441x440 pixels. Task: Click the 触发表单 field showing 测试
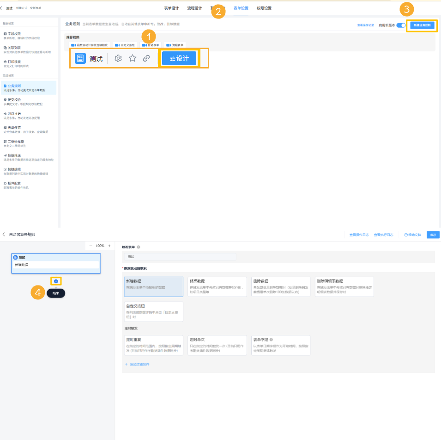coord(180,256)
